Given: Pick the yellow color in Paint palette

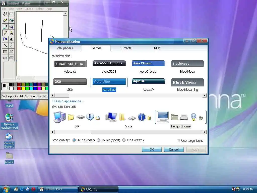Looking at the screenshot, I should point(23,88).
